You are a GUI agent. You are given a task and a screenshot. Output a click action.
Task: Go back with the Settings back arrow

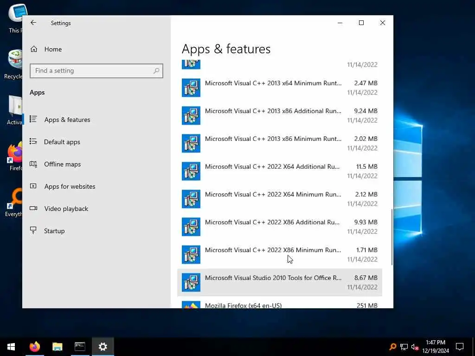(33, 23)
